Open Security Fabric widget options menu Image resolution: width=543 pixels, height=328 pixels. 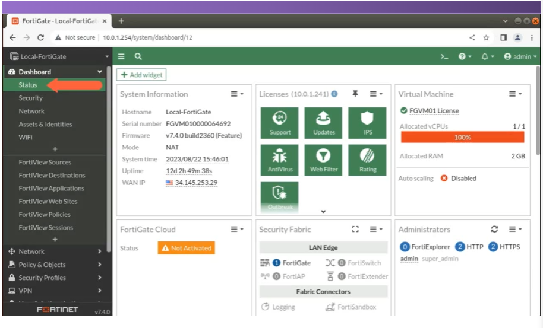376,229
